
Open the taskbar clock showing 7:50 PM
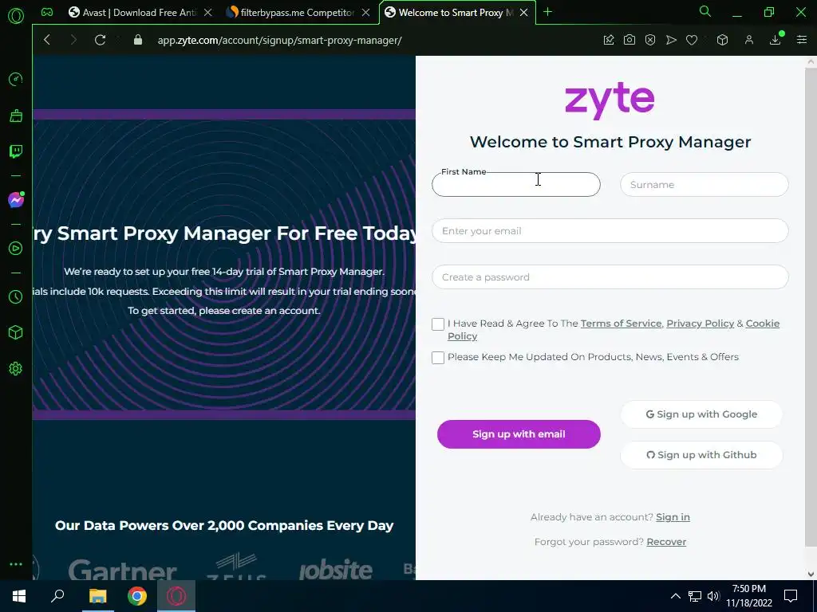[748, 596]
